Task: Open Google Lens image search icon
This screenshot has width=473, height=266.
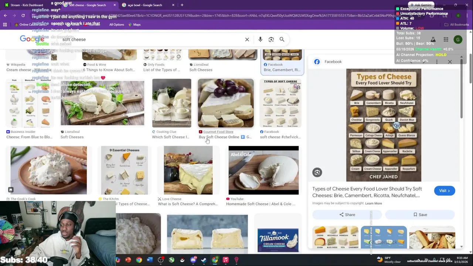Action: pyautogui.click(x=271, y=40)
